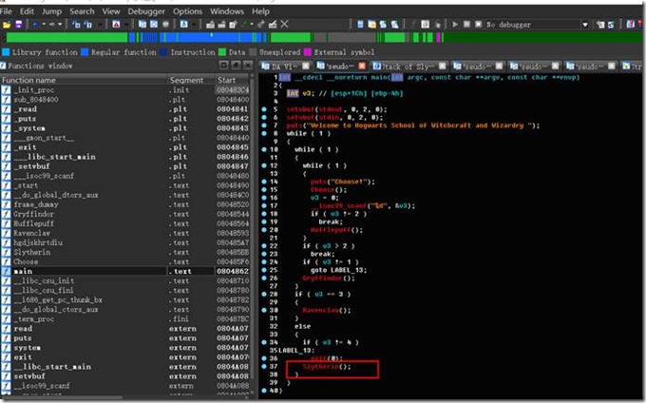Click the magenta External symbol legend swatch

click(x=308, y=52)
